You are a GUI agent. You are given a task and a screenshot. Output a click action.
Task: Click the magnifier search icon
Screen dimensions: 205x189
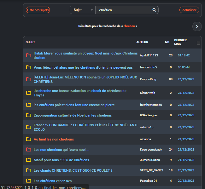point(154,10)
